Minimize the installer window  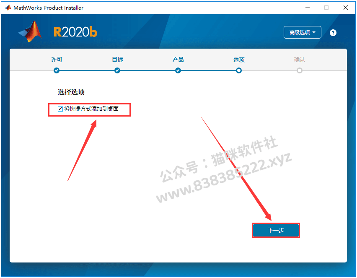(308, 8)
